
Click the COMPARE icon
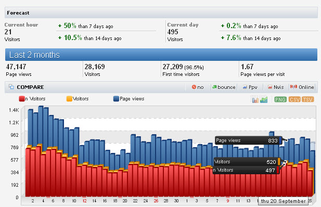tap(11, 87)
